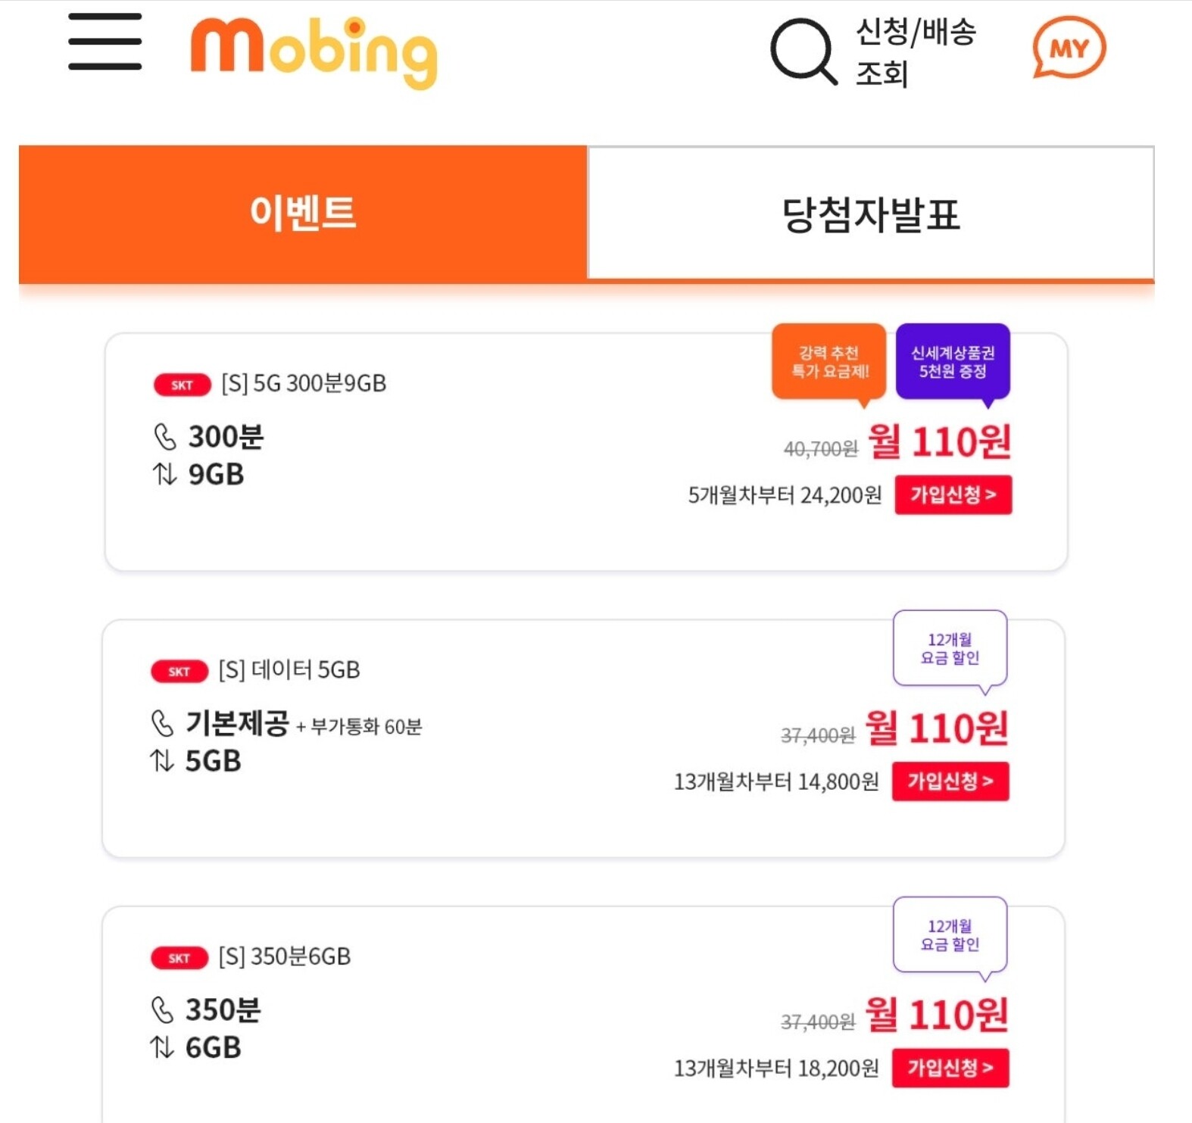The image size is (1192, 1123).
Task: Open the hamburger menu
Action: coord(105,42)
